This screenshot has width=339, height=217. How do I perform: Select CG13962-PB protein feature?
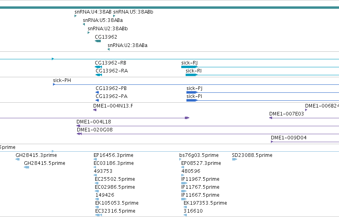97,92
